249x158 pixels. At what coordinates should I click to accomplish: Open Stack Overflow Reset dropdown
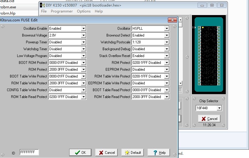tap(167, 56)
